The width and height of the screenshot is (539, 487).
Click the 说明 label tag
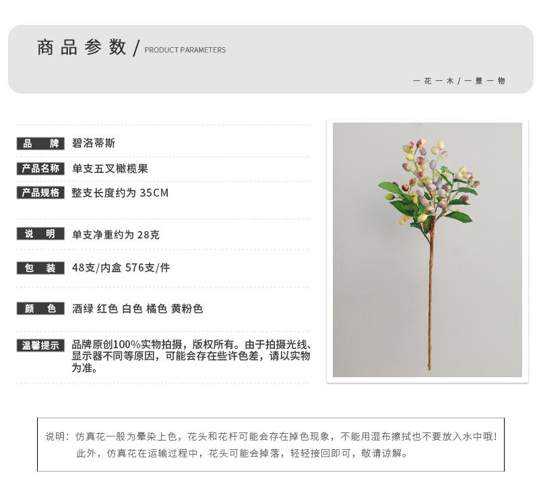point(40,234)
